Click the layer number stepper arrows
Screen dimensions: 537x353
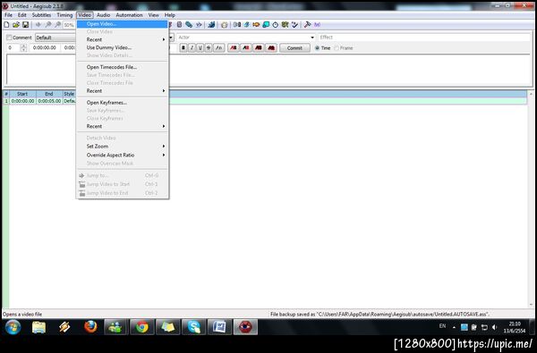click(23, 48)
